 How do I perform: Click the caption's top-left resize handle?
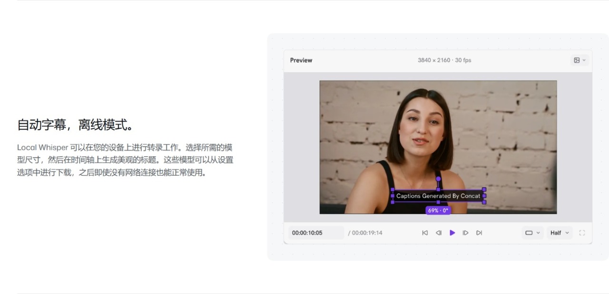[393, 190]
